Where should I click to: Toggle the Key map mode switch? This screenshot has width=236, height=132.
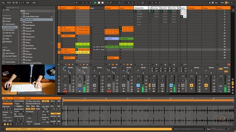click(216, 3)
